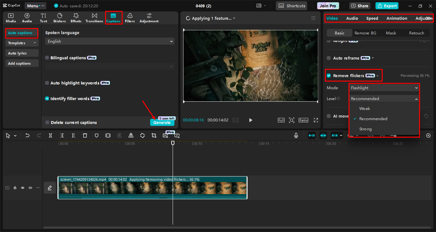This screenshot has width=436, height=232.
Task: Select the Audio panel icon
Action: [x=27, y=18]
